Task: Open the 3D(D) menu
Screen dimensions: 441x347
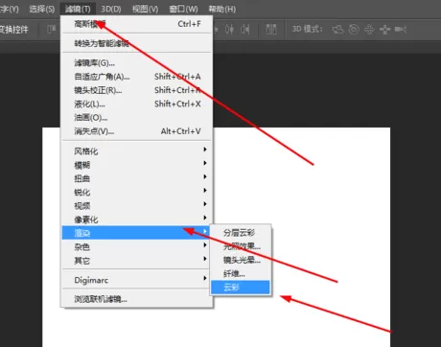Action: tap(111, 9)
